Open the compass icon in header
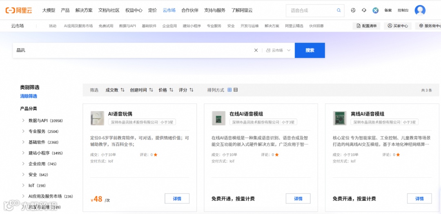Viewport: 441px width, 214px height. point(353,10)
